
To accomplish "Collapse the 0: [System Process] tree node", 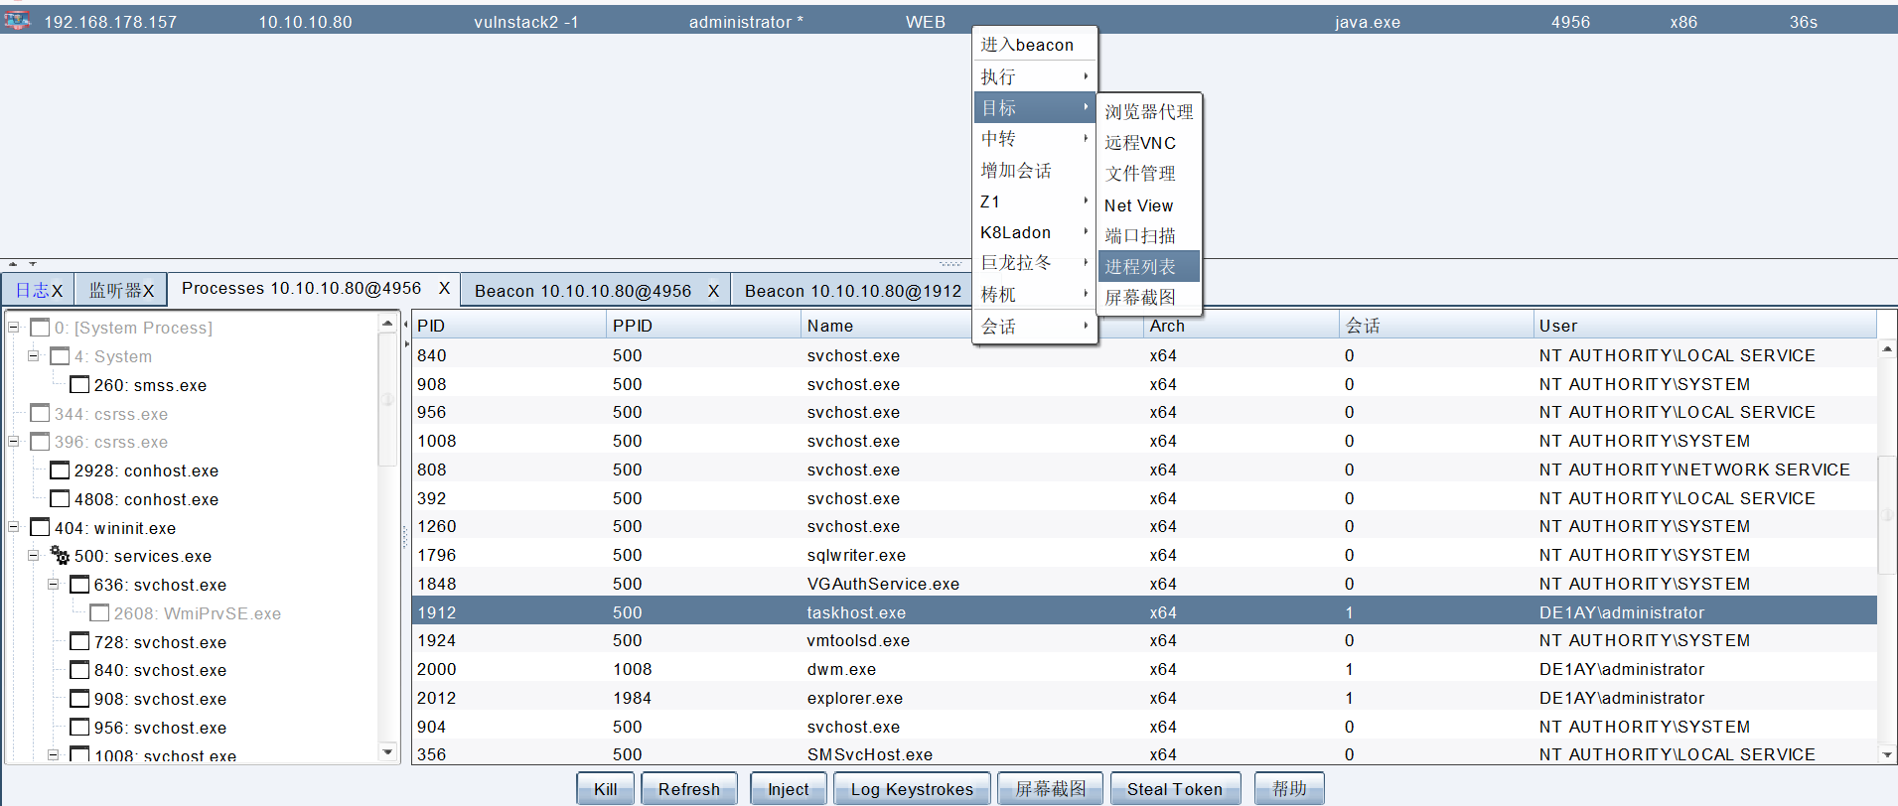I will (14, 327).
